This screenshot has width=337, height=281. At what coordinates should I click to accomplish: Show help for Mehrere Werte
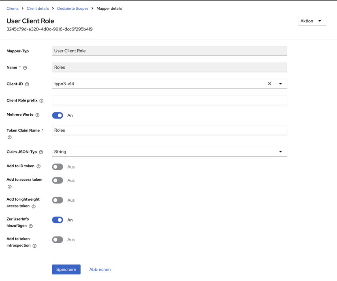pyautogui.click(x=37, y=115)
